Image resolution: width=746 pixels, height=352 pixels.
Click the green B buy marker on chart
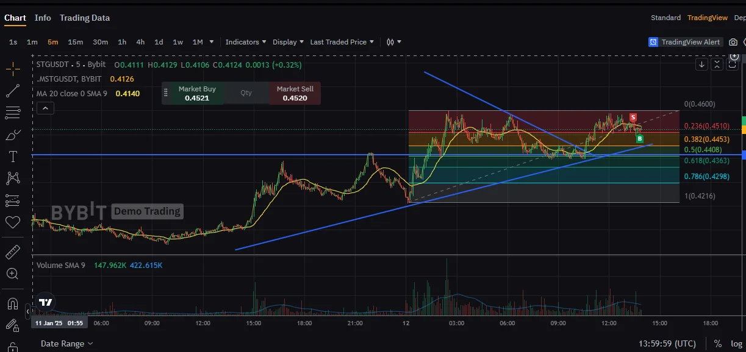coord(639,139)
